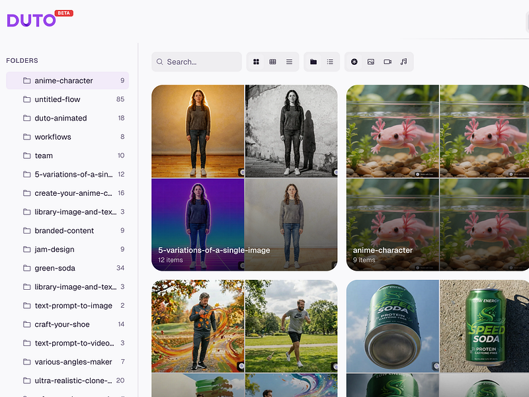
Task: Open the purple neon woman portrait thumbnail
Action: pyautogui.click(x=198, y=224)
